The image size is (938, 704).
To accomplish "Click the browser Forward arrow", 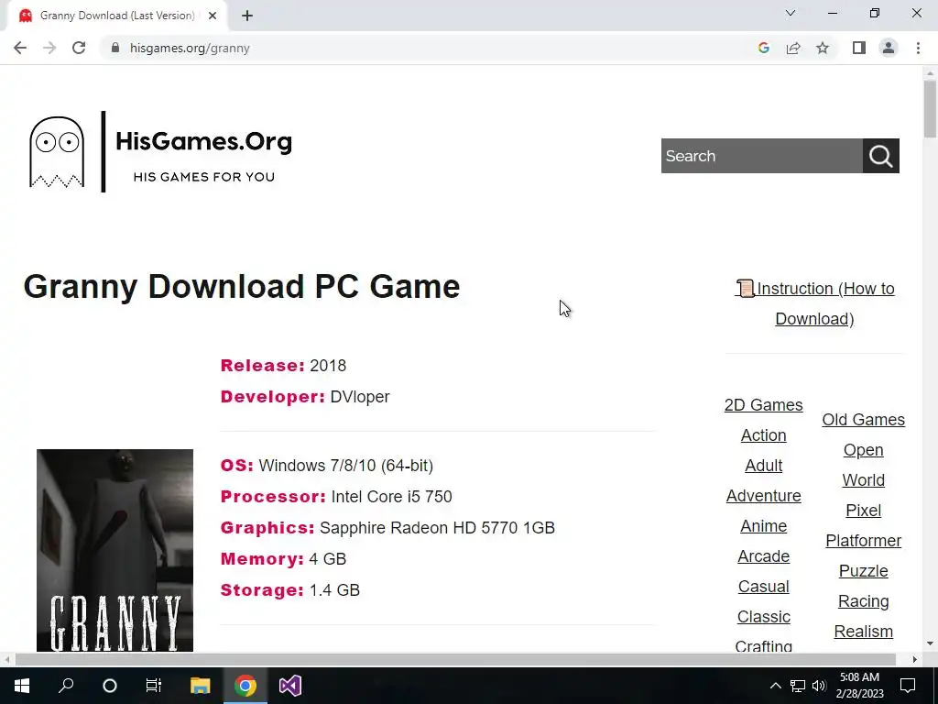I will pos(49,48).
